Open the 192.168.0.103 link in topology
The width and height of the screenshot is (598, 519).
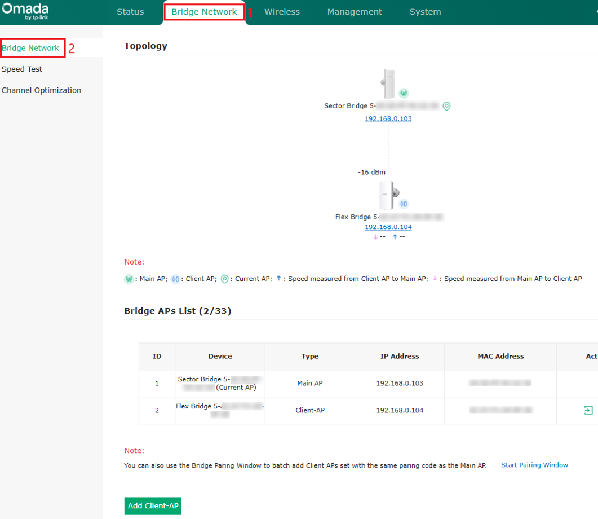(x=388, y=118)
